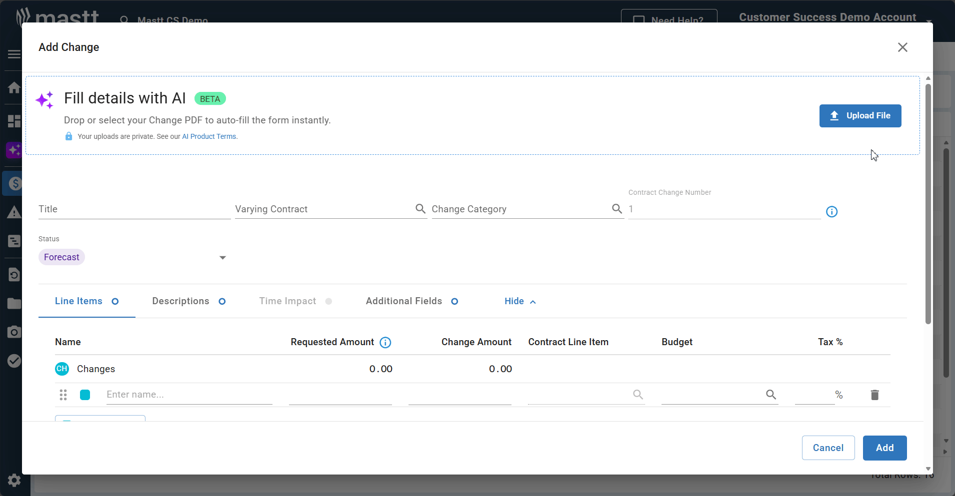Delete the line item with trash icon

pos(874,395)
